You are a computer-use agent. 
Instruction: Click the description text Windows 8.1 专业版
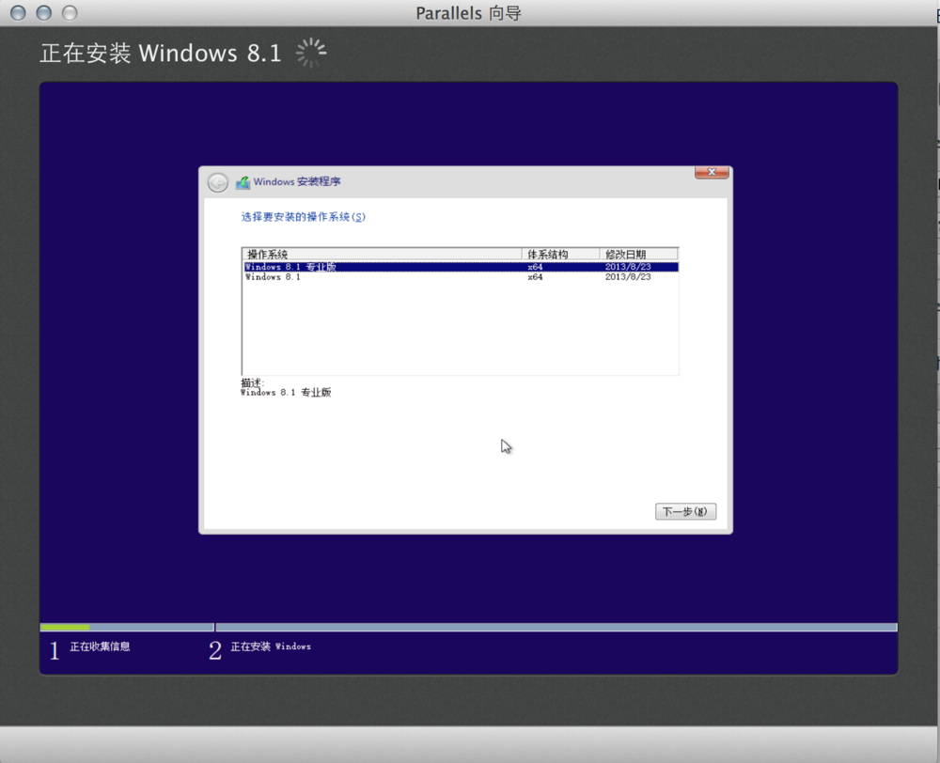(x=286, y=393)
